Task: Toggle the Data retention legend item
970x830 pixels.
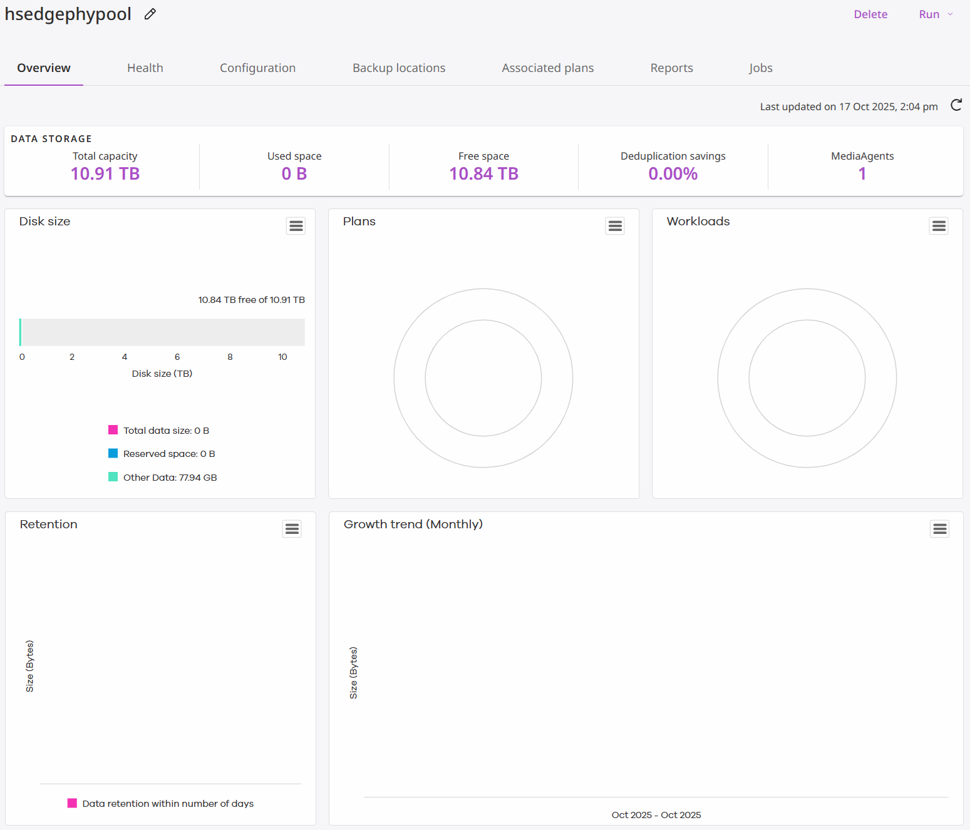Action: coord(168,803)
